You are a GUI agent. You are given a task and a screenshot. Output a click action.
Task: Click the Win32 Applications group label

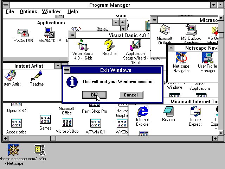[x=200, y=86]
